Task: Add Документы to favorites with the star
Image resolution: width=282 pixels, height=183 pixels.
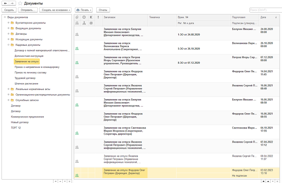Action: (x=20, y=3)
